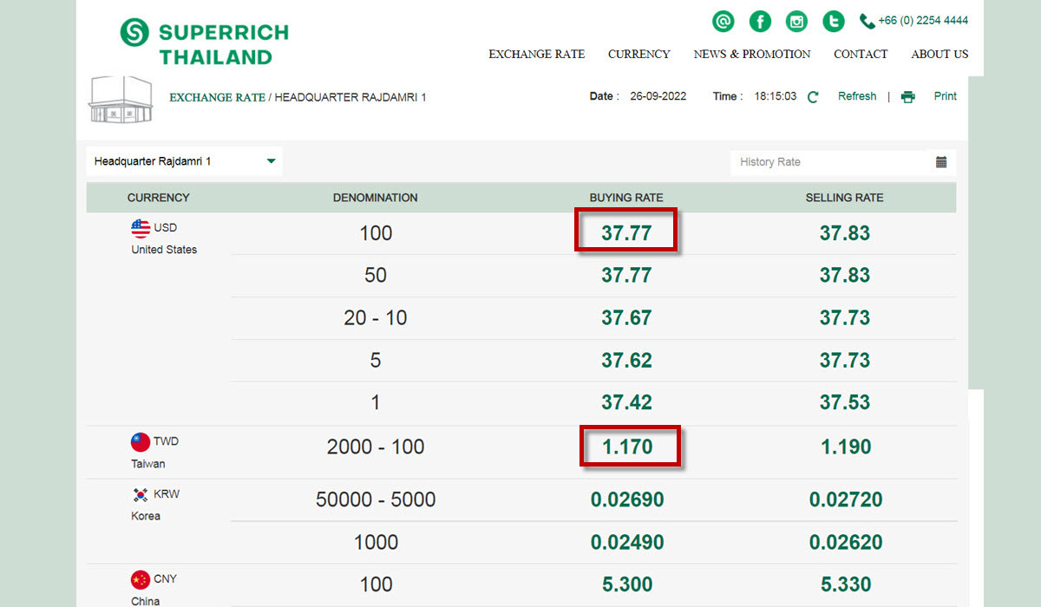Open the Twitter profile icon

click(834, 22)
